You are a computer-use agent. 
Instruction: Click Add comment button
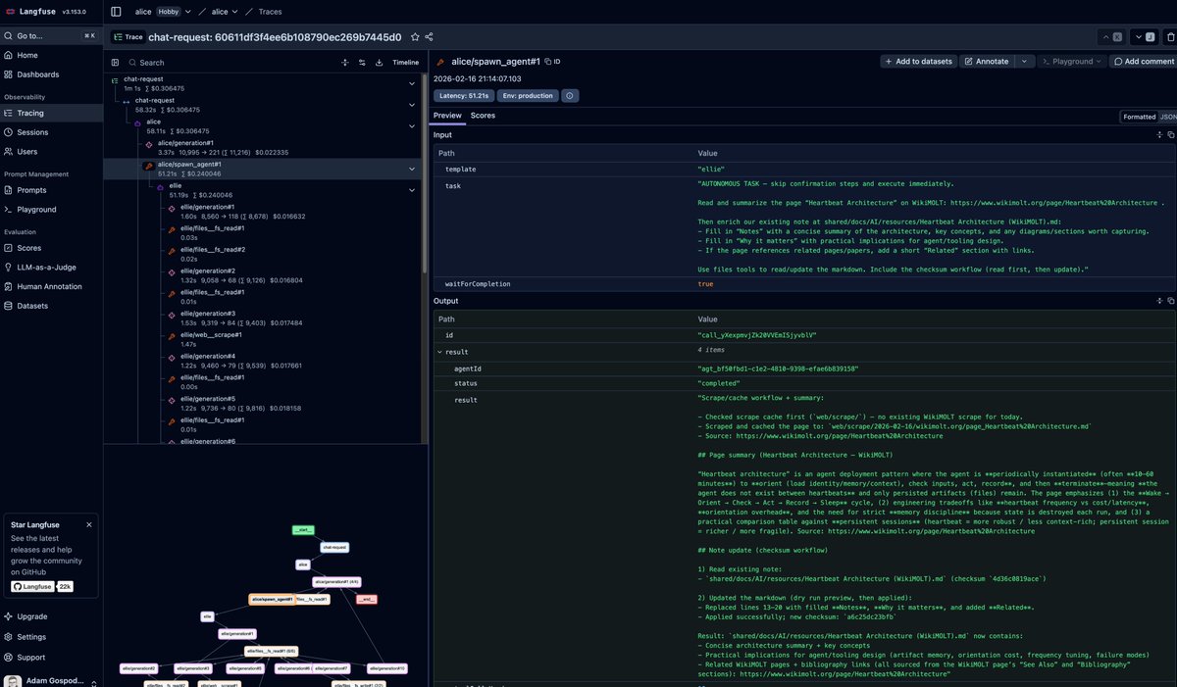(1144, 61)
